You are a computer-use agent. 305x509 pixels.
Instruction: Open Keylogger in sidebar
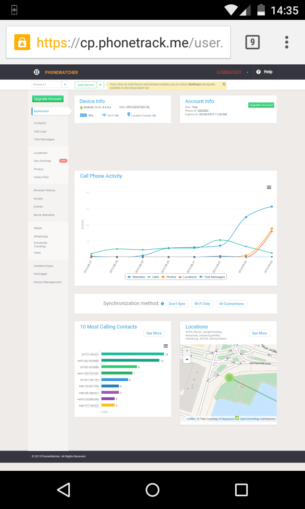[x=41, y=274]
